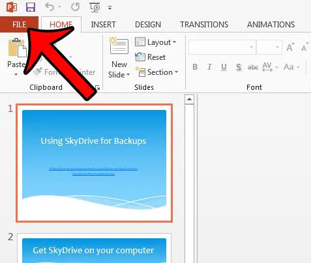Open the FILE tab

pos(19,24)
